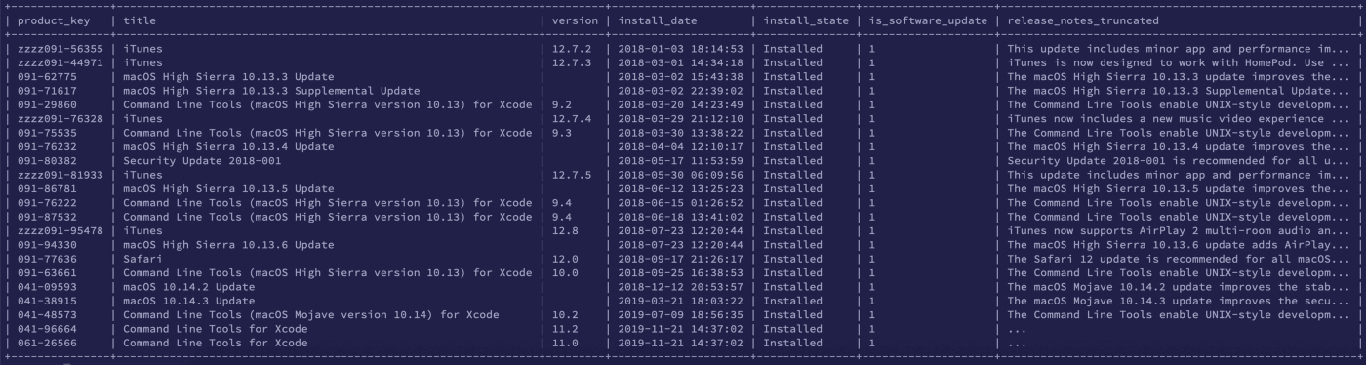Viewport: 1366px width, 365px height.
Task: Select product key 091-80382
Action: click(x=47, y=161)
